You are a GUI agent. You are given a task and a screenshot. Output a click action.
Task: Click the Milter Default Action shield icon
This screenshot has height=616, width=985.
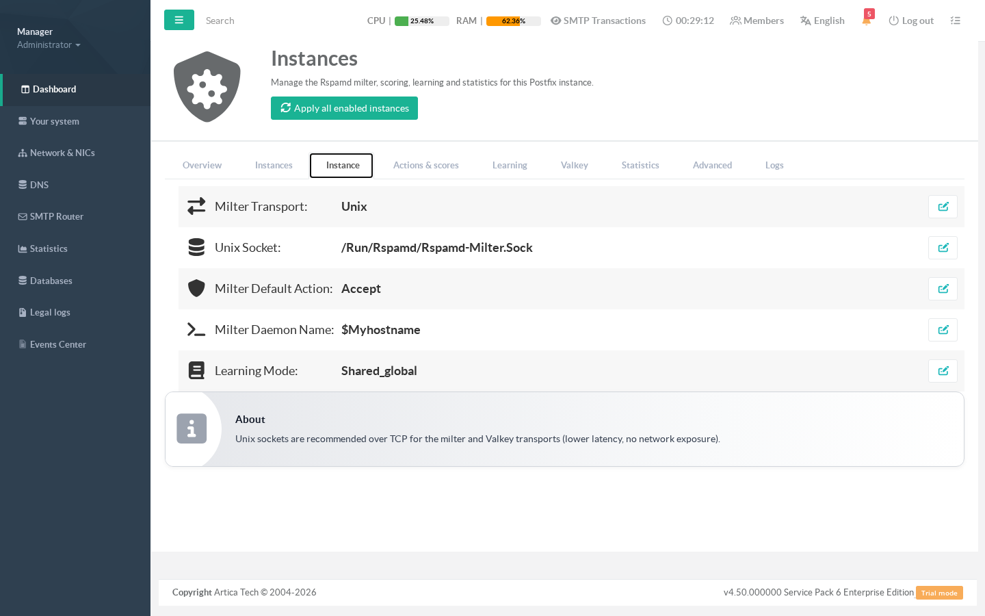pyautogui.click(x=196, y=288)
